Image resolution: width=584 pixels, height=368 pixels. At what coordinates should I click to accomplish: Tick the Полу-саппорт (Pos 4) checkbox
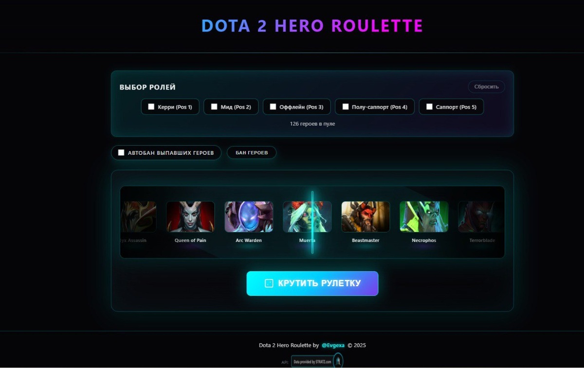(346, 107)
